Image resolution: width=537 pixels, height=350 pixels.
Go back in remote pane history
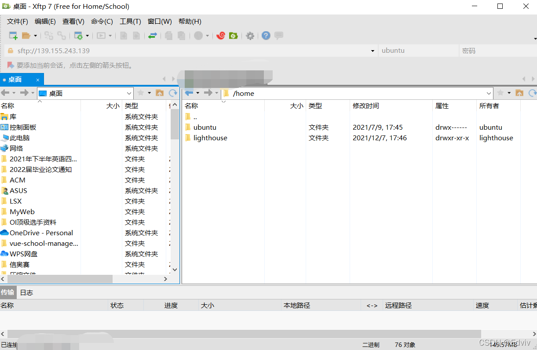(189, 93)
